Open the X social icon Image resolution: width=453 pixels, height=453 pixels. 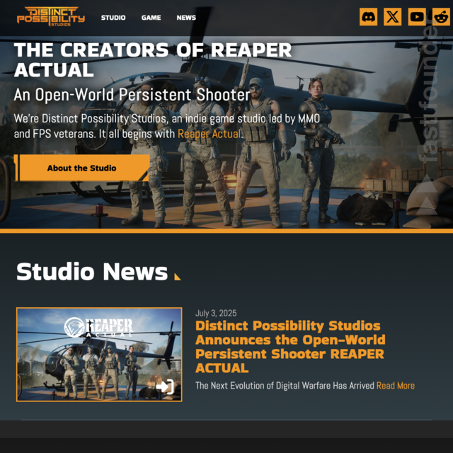(x=392, y=17)
